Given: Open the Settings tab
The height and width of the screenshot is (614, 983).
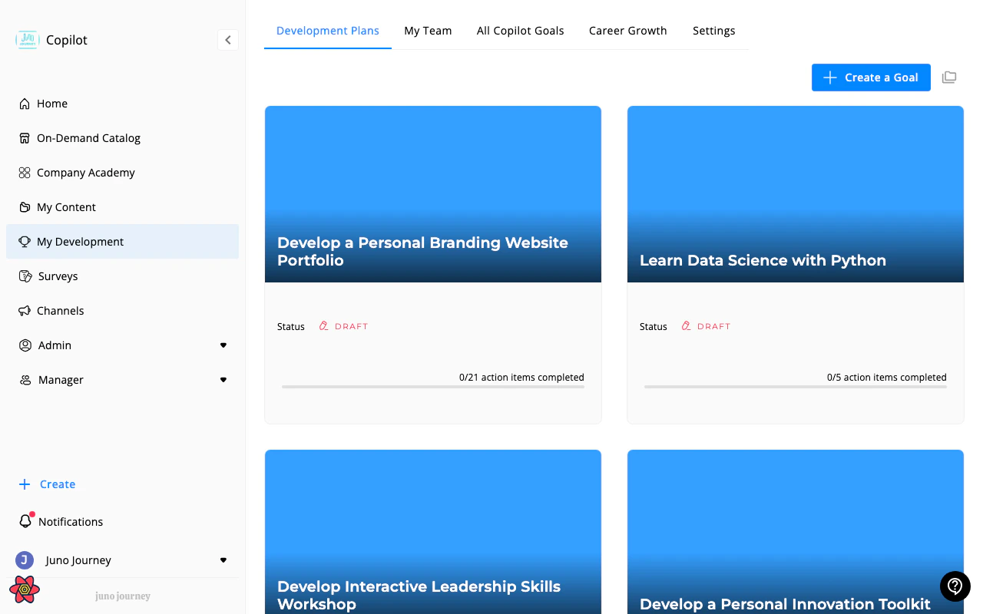Looking at the screenshot, I should [x=714, y=31].
